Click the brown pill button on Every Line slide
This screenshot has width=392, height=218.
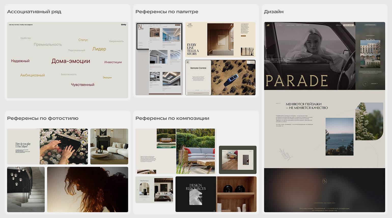pyautogui.click(x=243, y=36)
